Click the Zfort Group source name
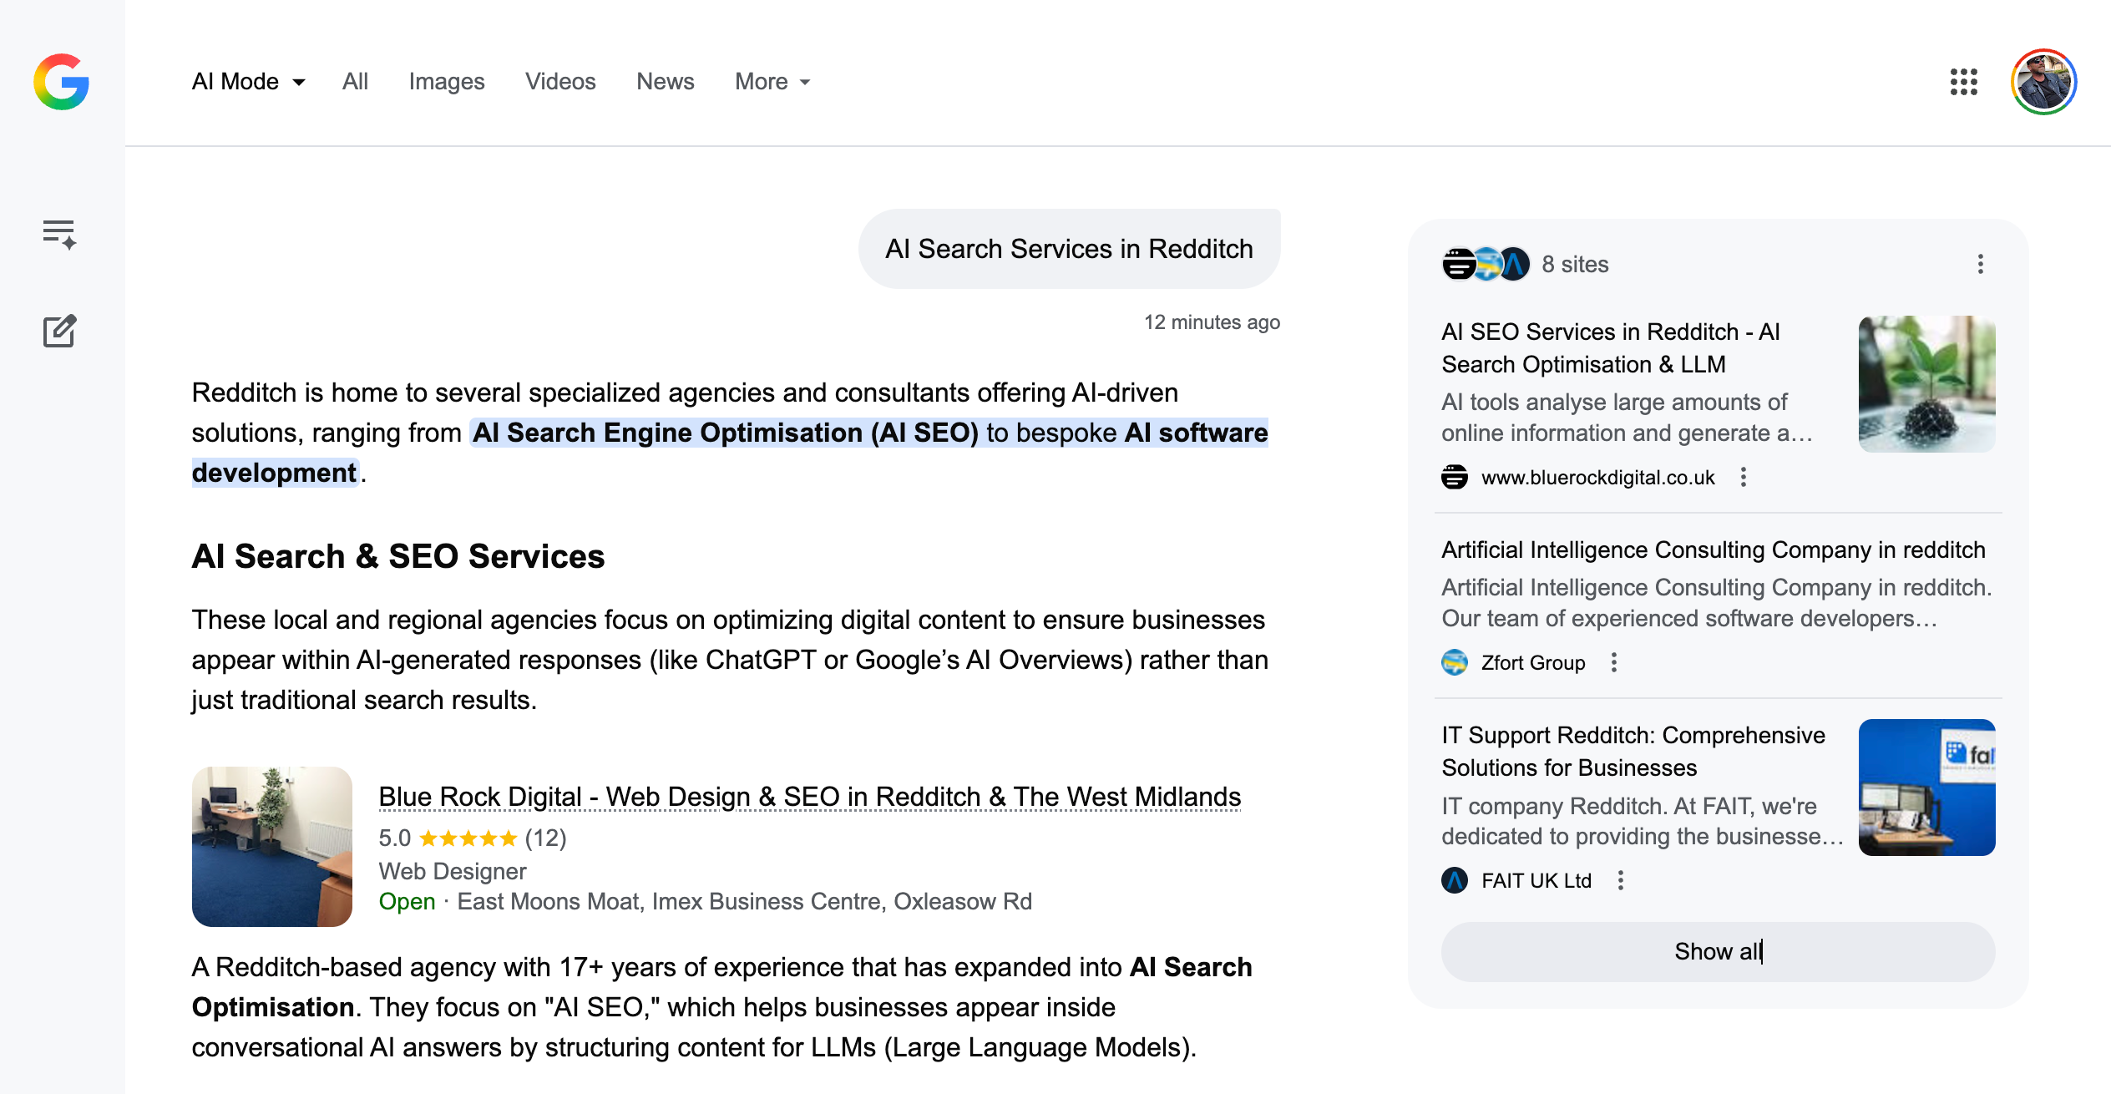 tap(1532, 662)
